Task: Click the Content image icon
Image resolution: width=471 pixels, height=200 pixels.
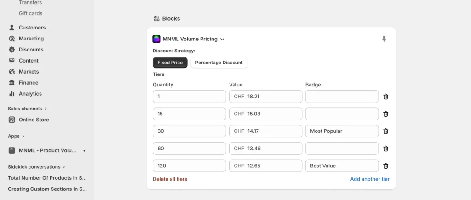Action: coord(11,61)
